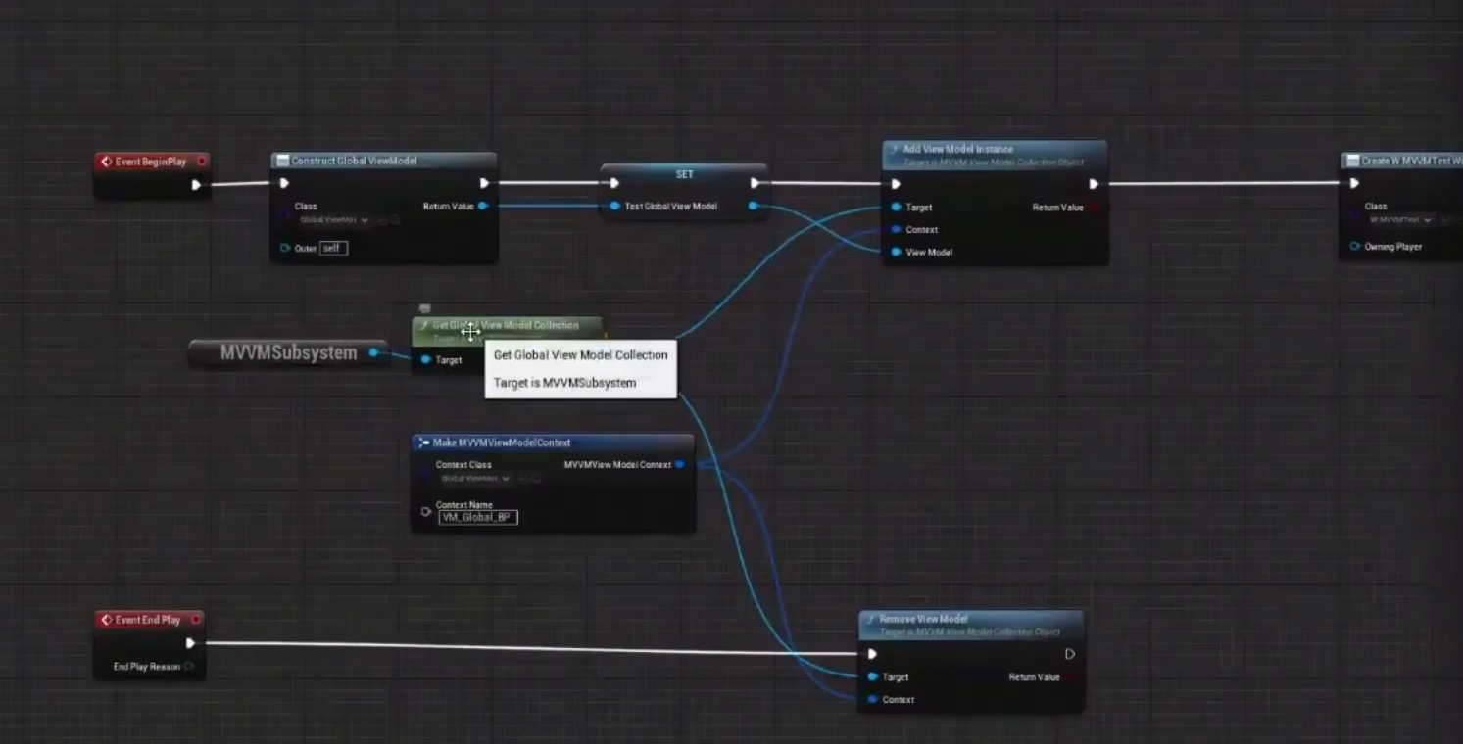This screenshot has height=744, width=1463.
Task: Click End Play Reason pin on Event End Play
Action: [189, 667]
